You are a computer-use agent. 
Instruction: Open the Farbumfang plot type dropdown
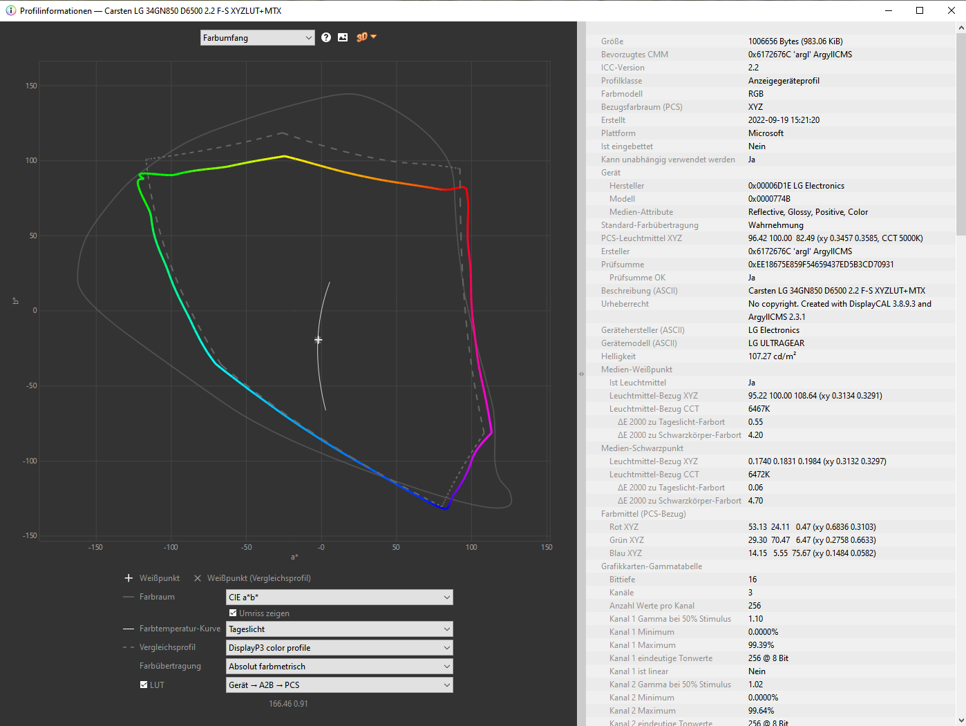click(258, 38)
